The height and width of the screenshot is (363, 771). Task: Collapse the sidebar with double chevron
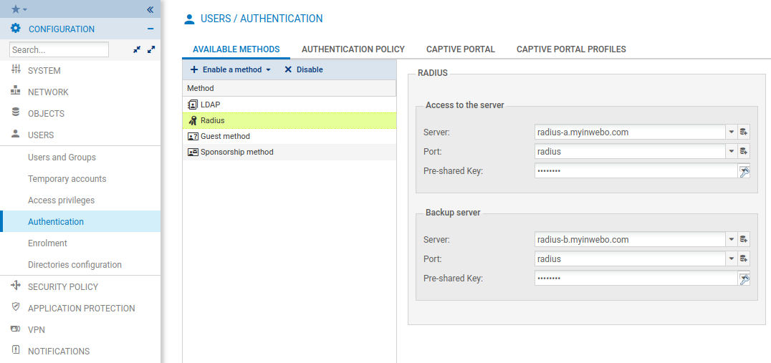(x=150, y=9)
